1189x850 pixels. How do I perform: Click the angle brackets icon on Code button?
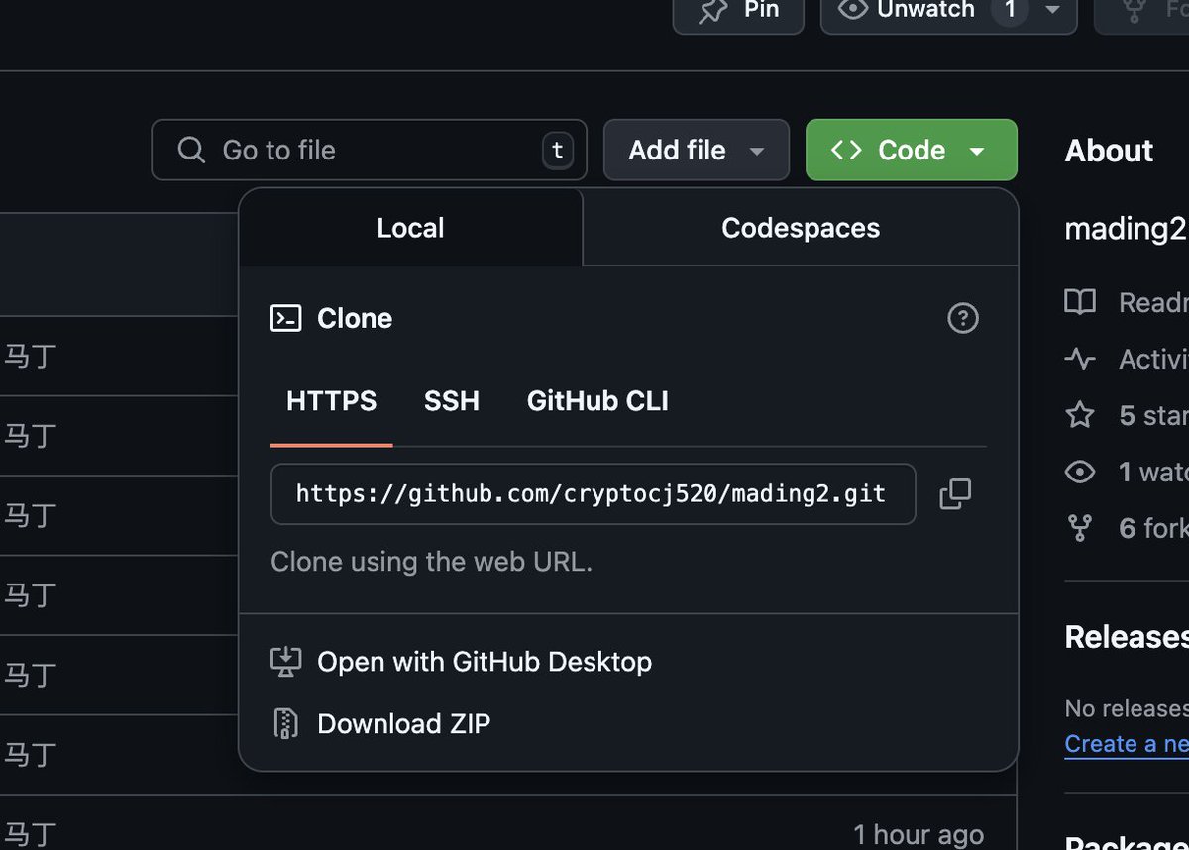pos(845,150)
